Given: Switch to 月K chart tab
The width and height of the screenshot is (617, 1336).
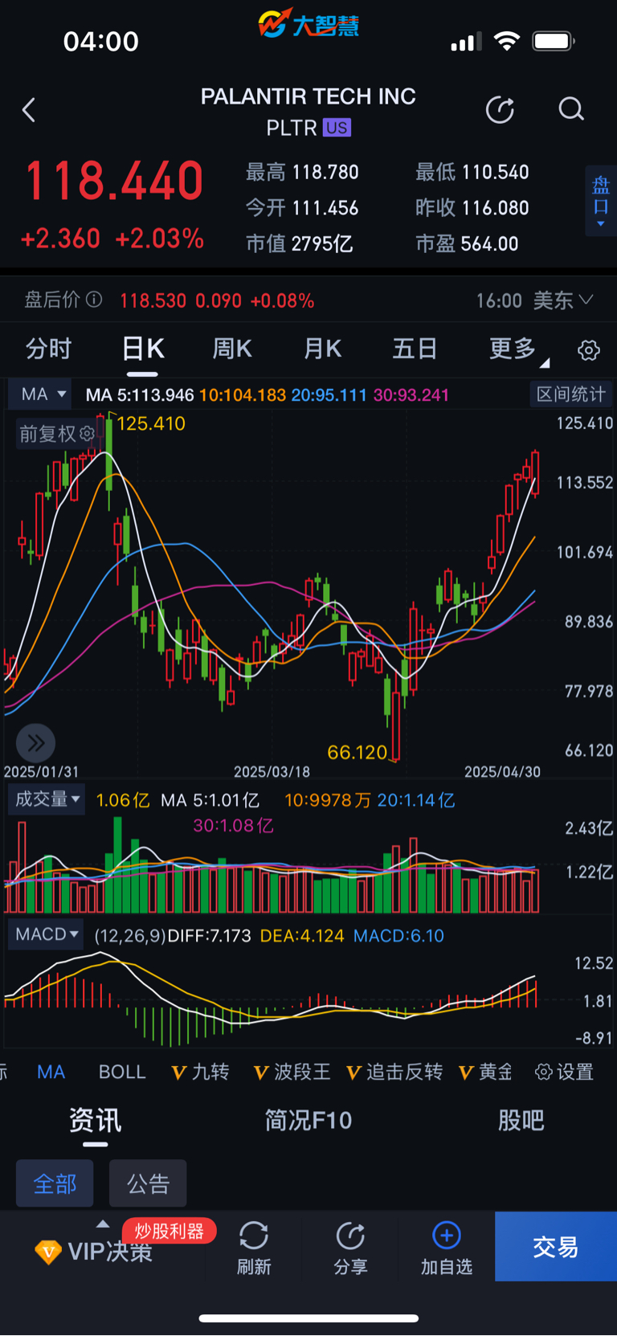Looking at the screenshot, I should (323, 349).
